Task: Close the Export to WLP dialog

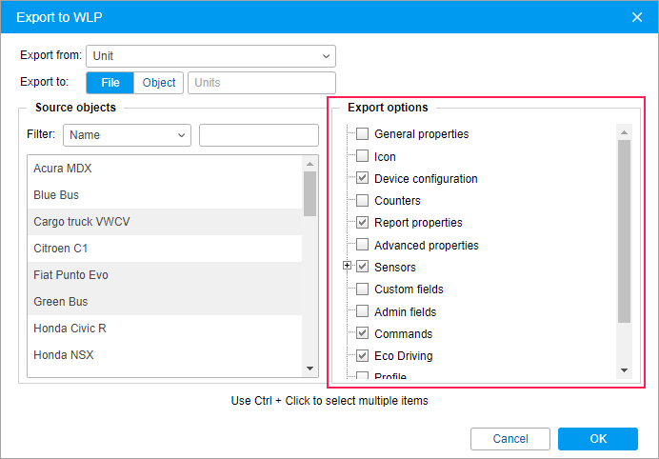Action: (x=637, y=17)
